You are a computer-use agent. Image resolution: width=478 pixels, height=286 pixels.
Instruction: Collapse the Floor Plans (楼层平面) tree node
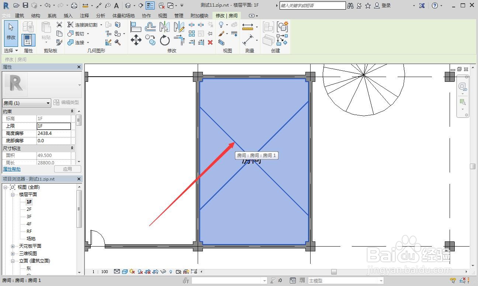(x=13, y=195)
